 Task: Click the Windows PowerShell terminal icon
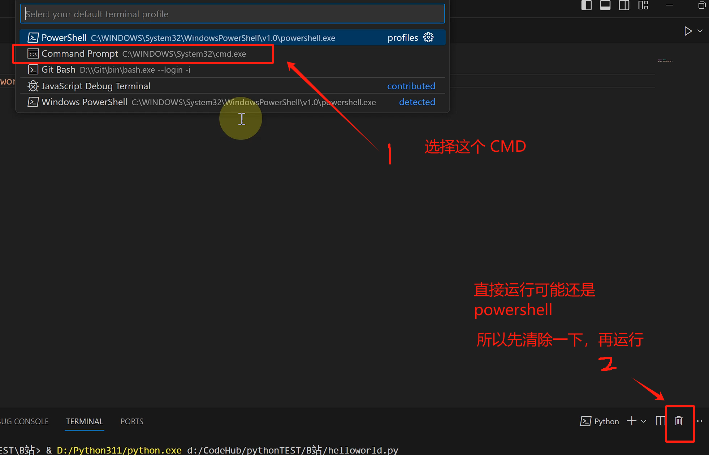[x=33, y=102]
